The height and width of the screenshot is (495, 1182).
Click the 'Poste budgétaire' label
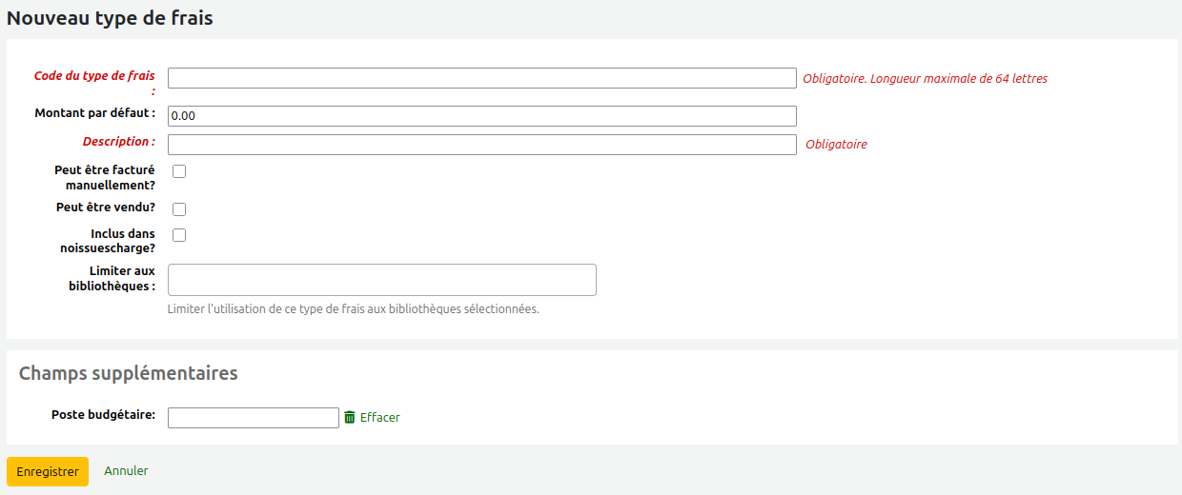103,415
